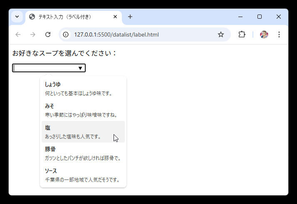Bookmark this page with the star icon
This screenshot has width=297, height=204.
(x=221, y=34)
